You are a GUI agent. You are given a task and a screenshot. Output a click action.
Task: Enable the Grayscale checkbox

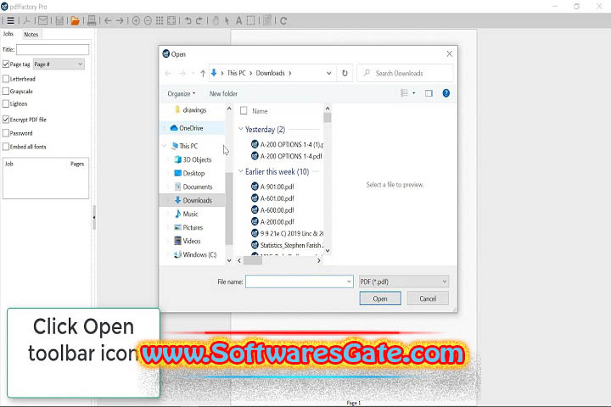[6, 92]
